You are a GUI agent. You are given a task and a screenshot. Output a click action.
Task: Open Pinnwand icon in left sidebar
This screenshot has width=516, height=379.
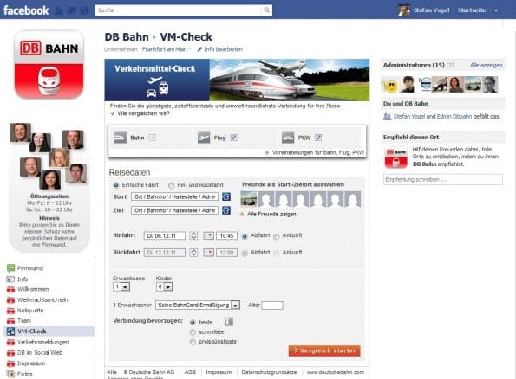11,268
